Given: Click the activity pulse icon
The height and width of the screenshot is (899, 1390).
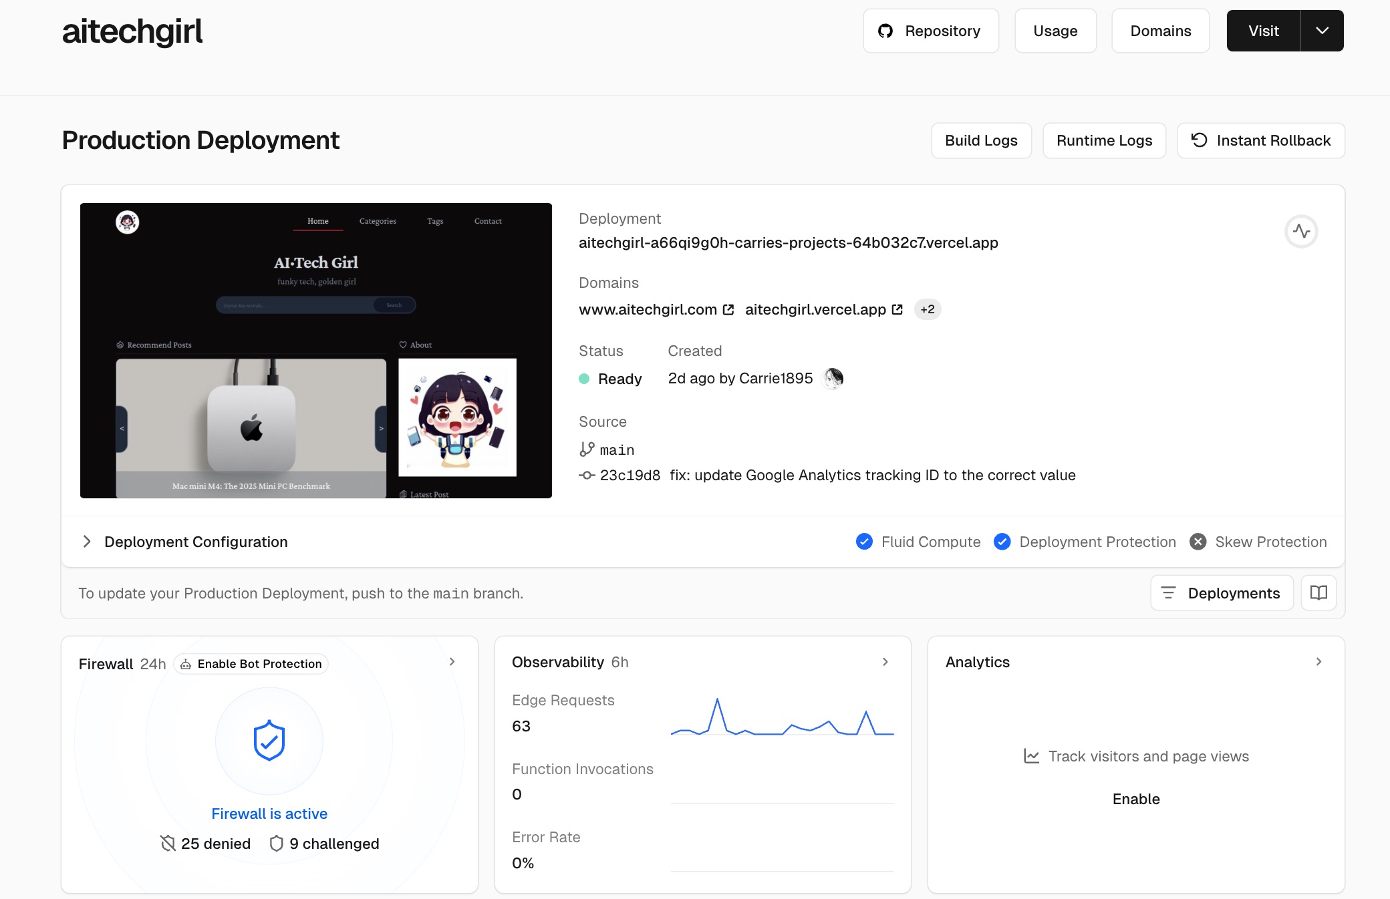Looking at the screenshot, I should click(x=1301, y=232).
